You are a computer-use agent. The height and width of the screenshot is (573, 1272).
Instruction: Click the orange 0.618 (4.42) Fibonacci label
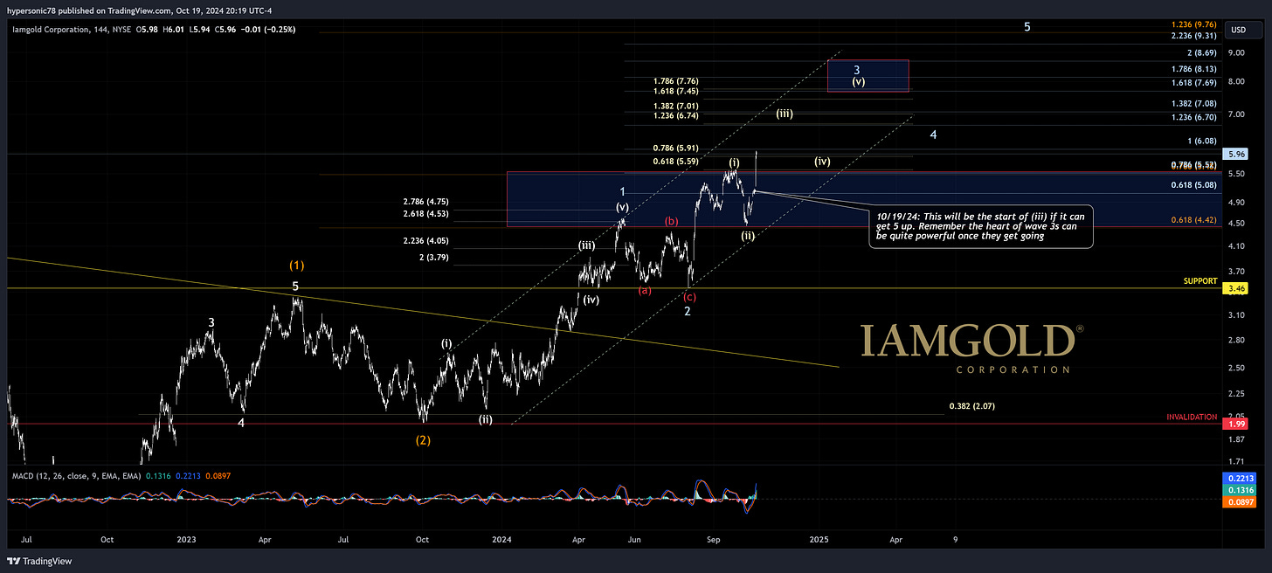[x=1193, y=220]
